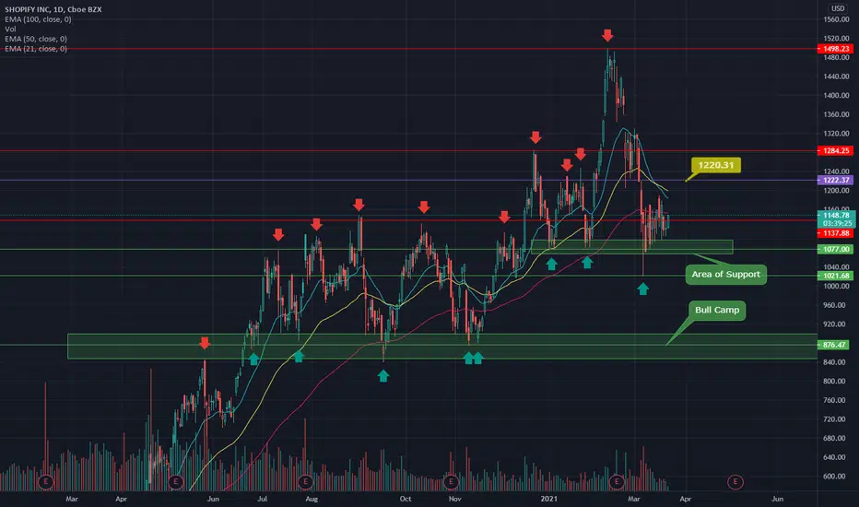
Task: Click the 800.00 price scale value
Action: (x=836, y=381)
